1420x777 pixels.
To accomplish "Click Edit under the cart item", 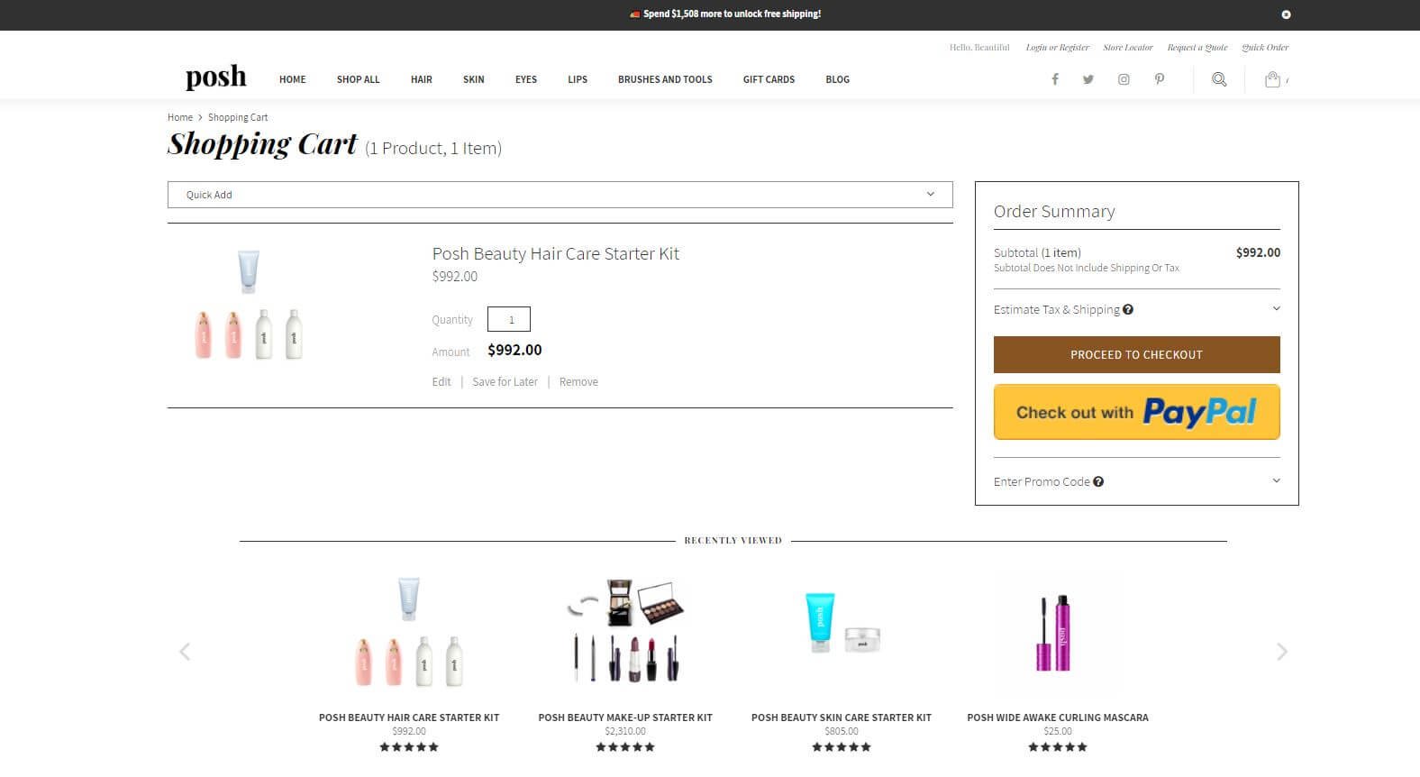I will tap(441, 382).
